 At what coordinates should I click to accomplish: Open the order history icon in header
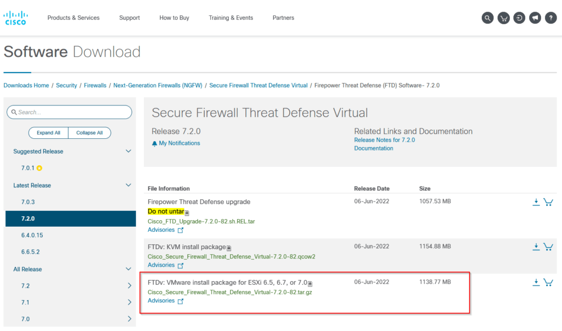519,18
